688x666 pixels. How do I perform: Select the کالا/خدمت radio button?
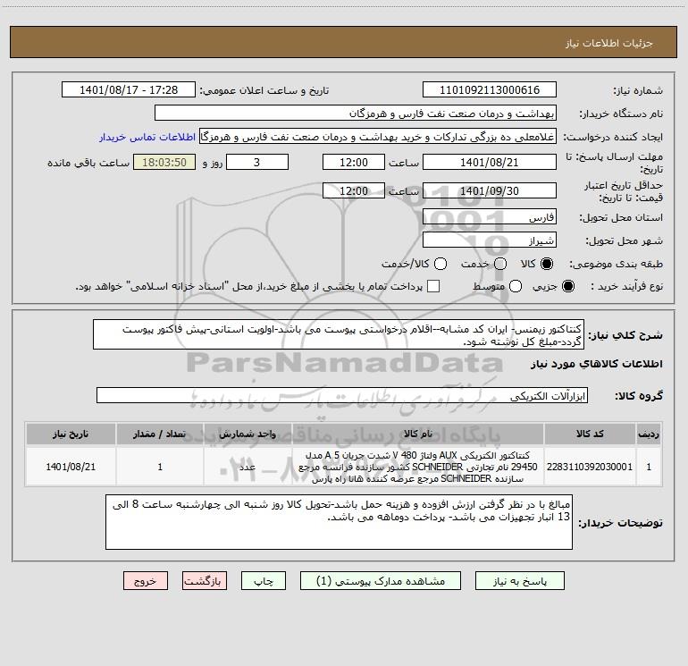[440, 264]
